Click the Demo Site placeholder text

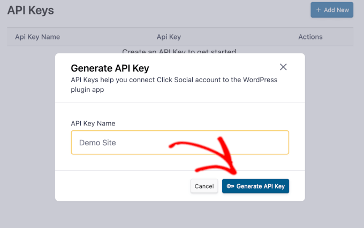97,143
